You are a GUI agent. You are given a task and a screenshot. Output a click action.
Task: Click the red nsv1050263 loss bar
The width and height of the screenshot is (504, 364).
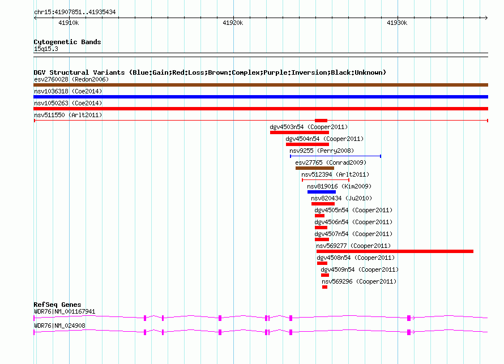(260, 109)
